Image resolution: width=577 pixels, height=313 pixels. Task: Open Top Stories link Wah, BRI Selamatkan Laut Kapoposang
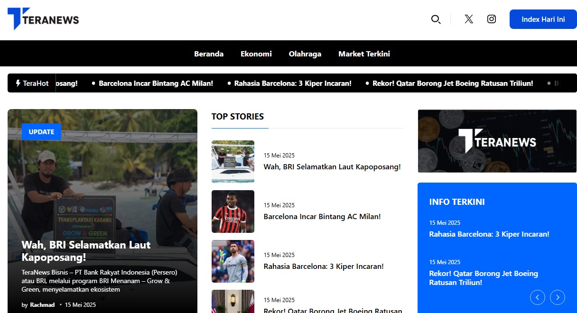(332, 167)
